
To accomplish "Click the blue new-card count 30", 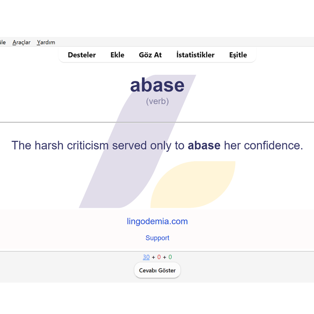I will click(x=146, y=257).
